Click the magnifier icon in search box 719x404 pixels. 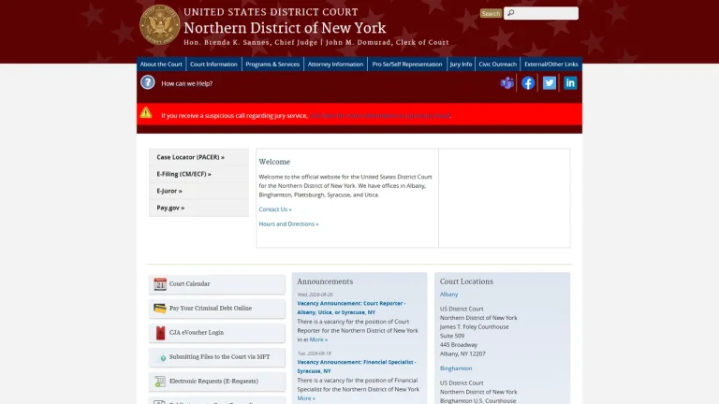tap(511, 13)
